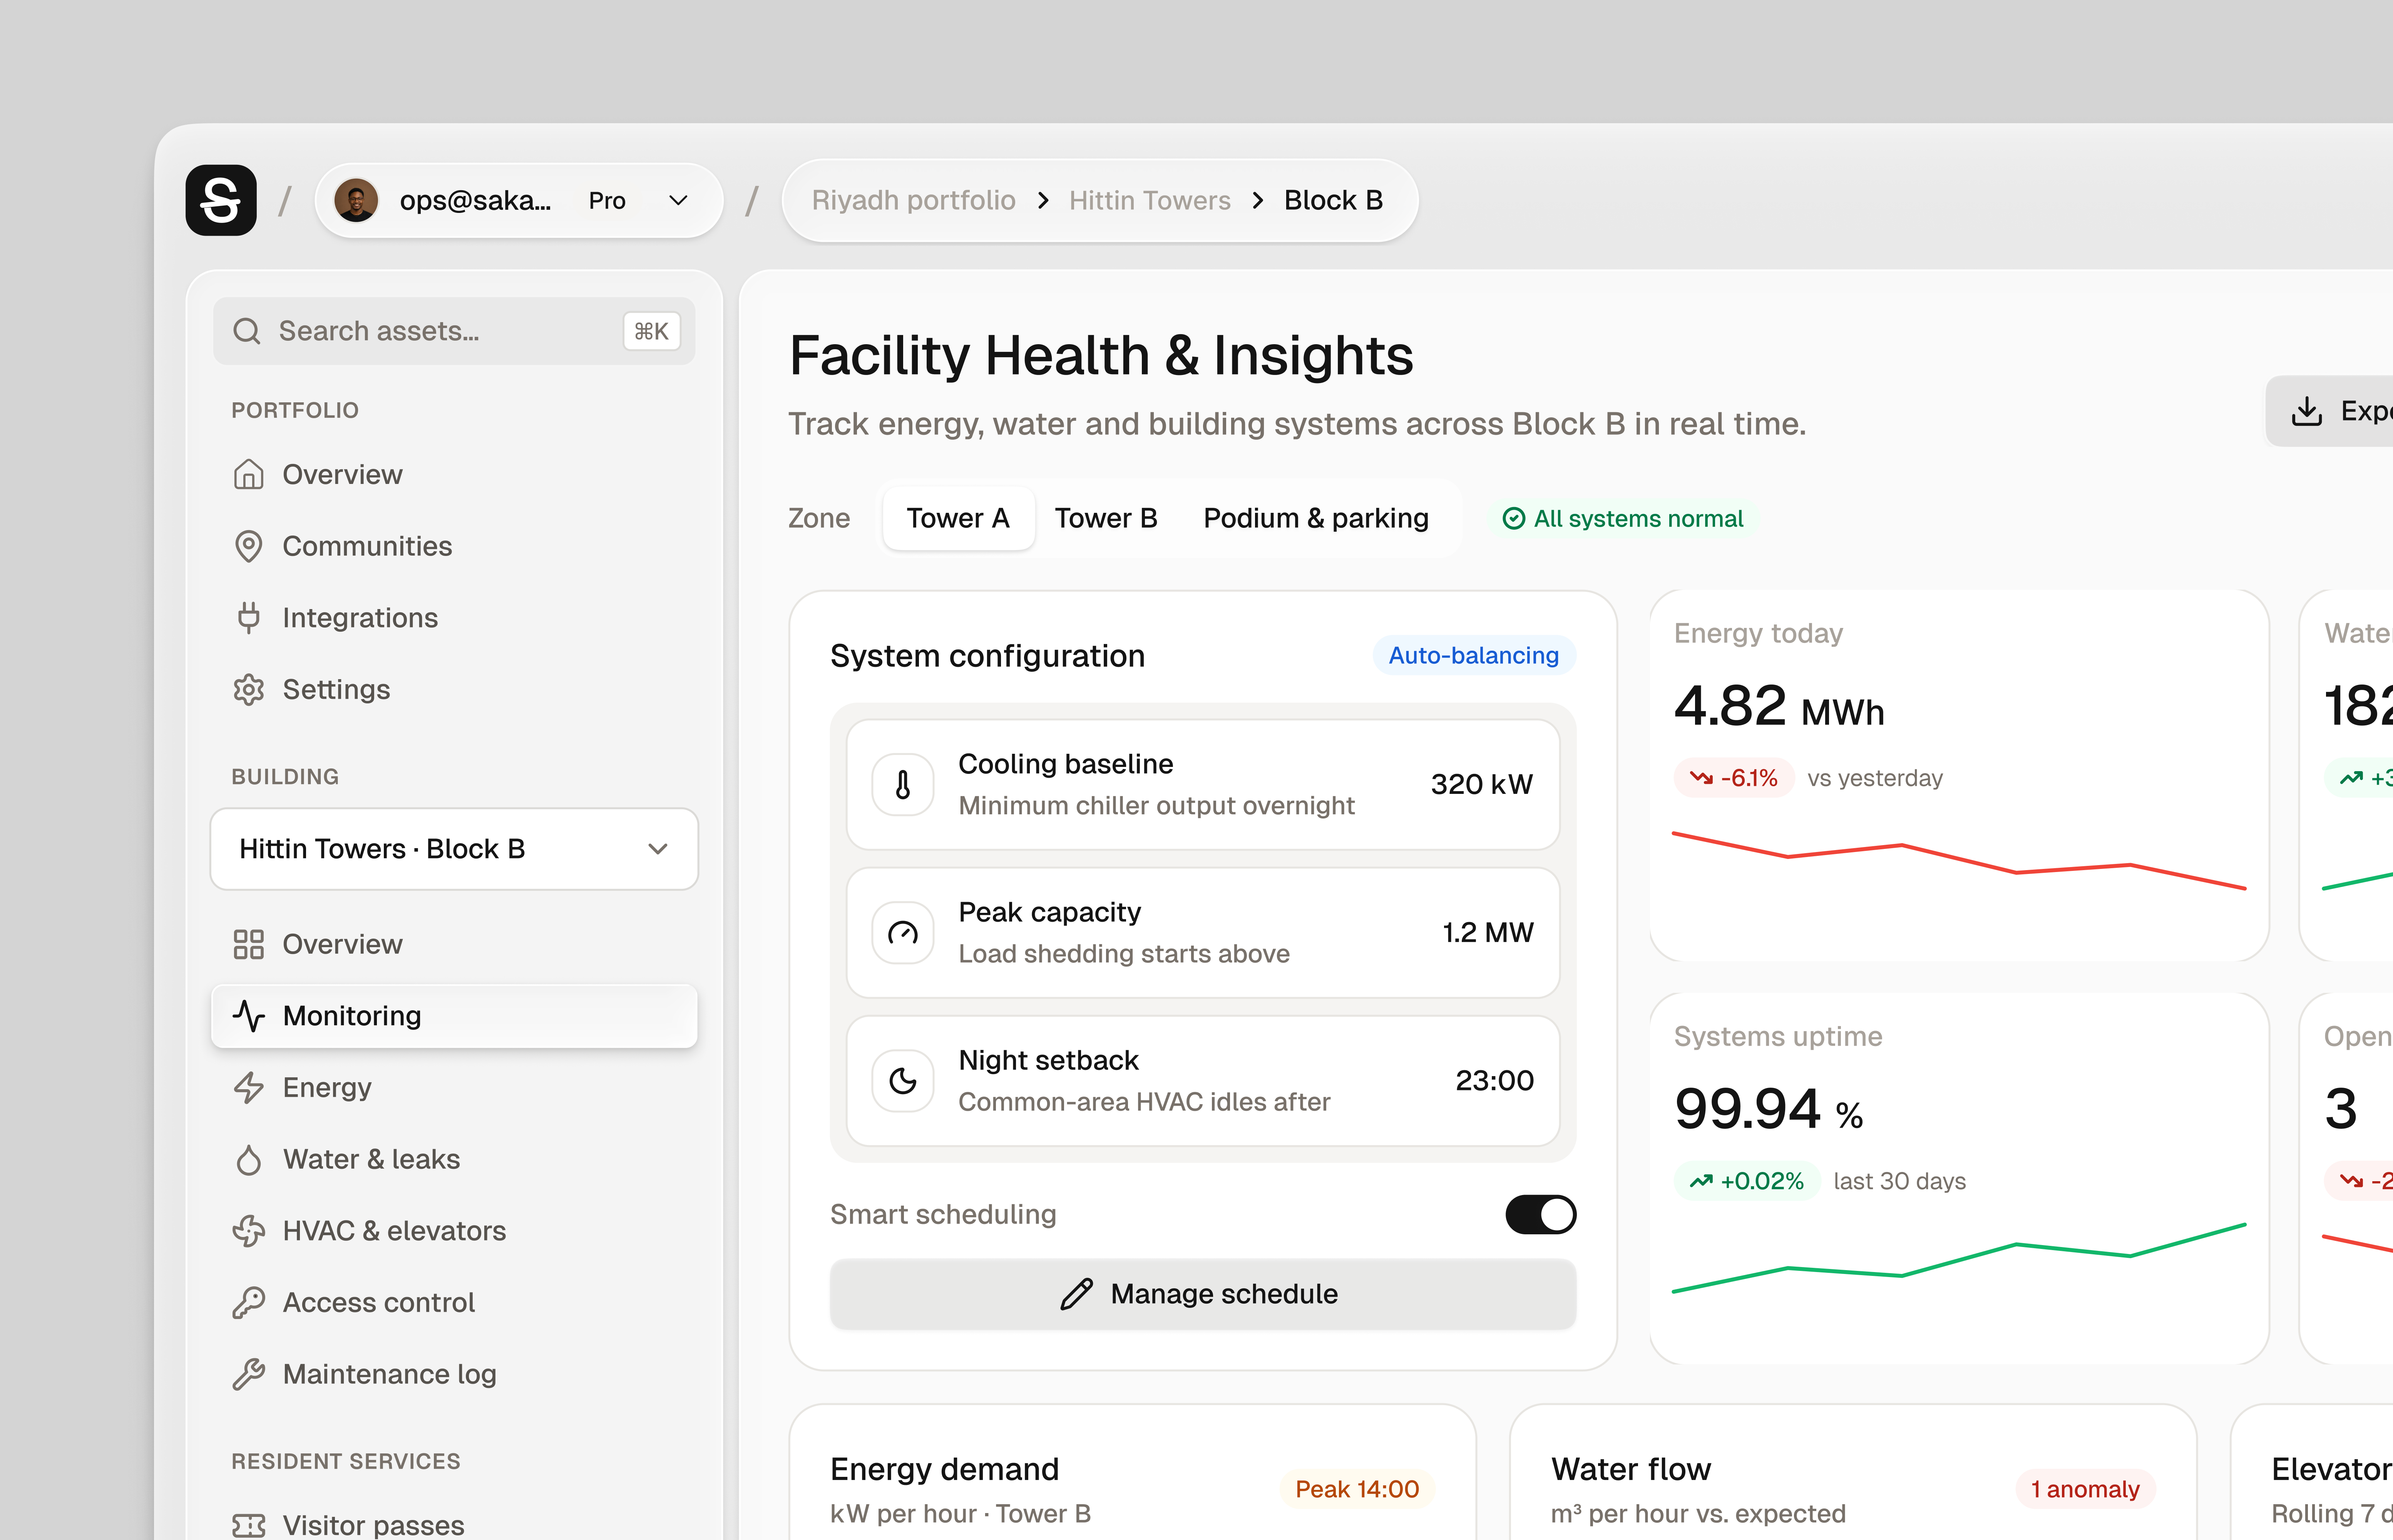
Task: Click the -6.1% energy change badge
Action: [x=1733, y=778]
